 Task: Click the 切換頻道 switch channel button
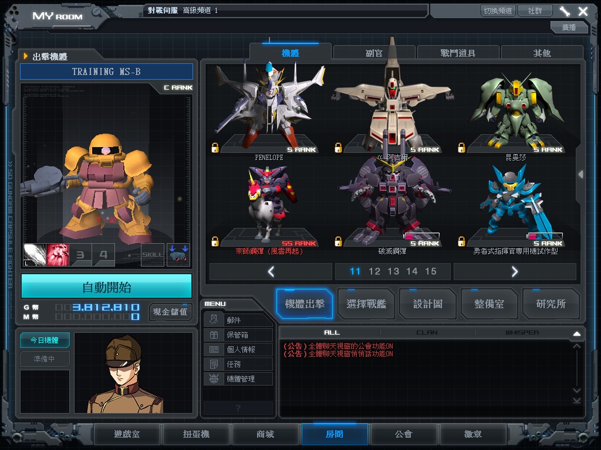click(x=498, y=11)
